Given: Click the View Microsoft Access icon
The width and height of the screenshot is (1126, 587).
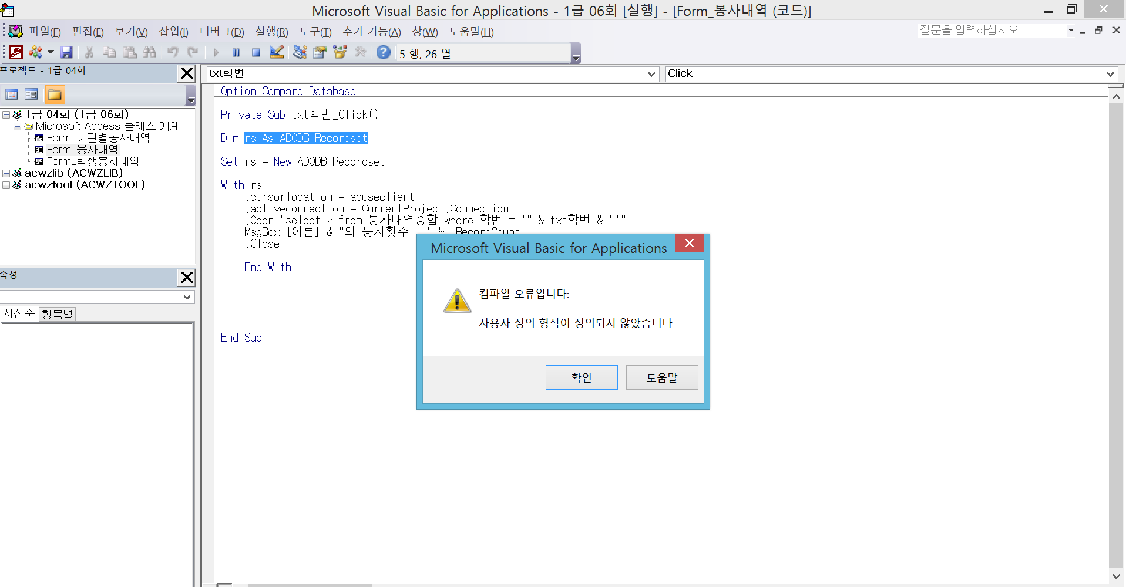Looking at the screenshot, I should [16, 53].
